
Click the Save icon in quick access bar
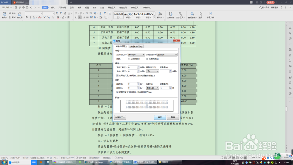[x=16, y=8]
